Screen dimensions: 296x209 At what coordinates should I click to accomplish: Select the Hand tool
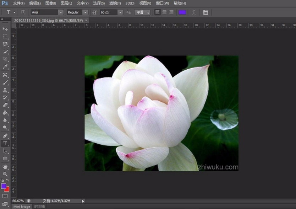coord(5,166)
